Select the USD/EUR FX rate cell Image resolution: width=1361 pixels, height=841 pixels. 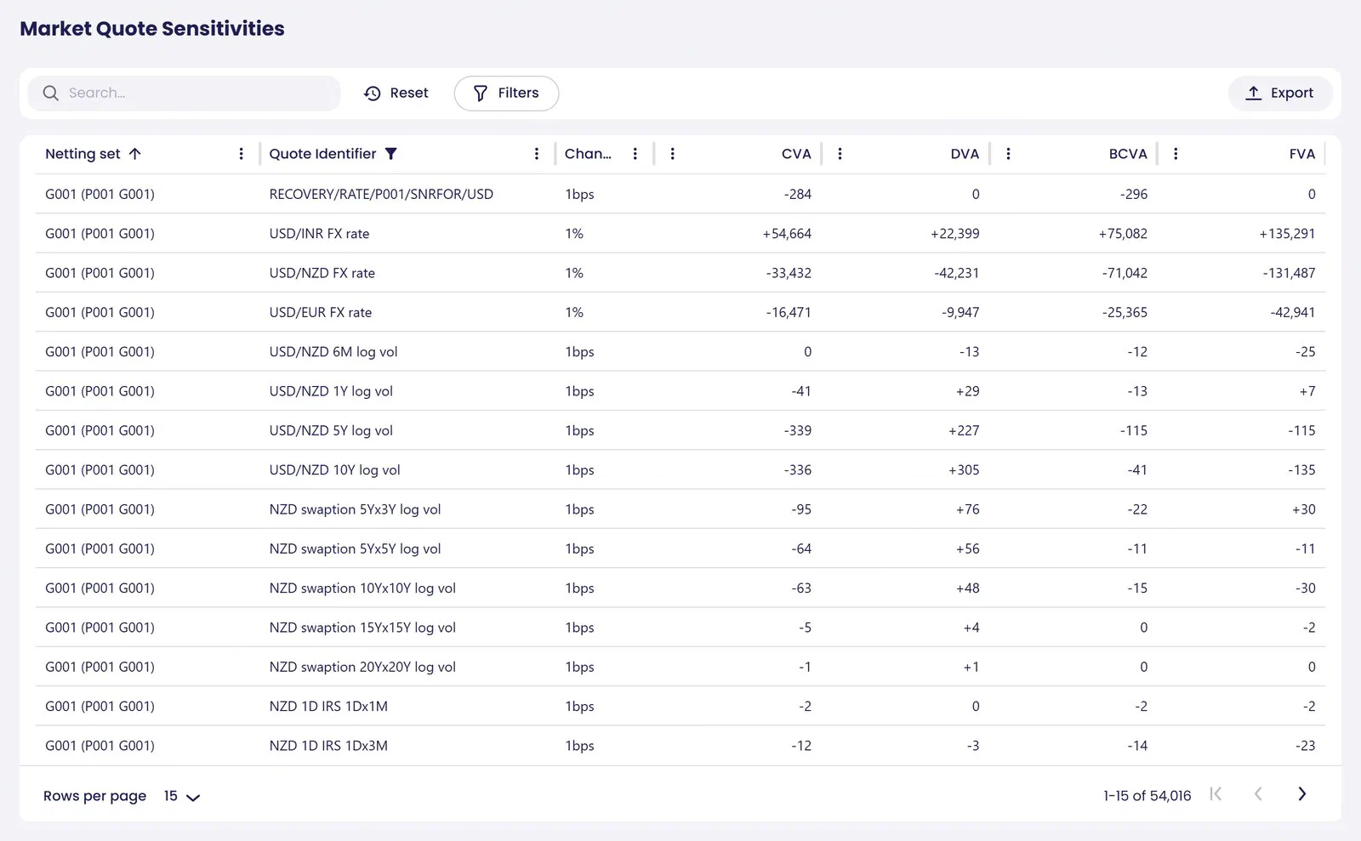click(x=321, y=312)
